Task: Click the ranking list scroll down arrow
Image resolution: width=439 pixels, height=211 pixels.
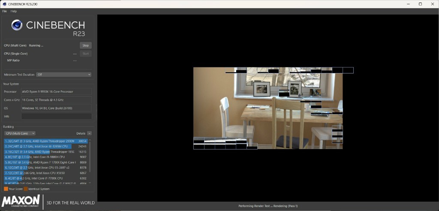Action: point(90,183)
